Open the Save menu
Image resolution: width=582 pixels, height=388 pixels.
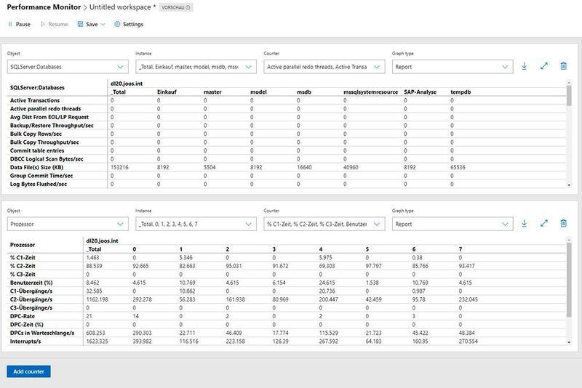point(92,24)
